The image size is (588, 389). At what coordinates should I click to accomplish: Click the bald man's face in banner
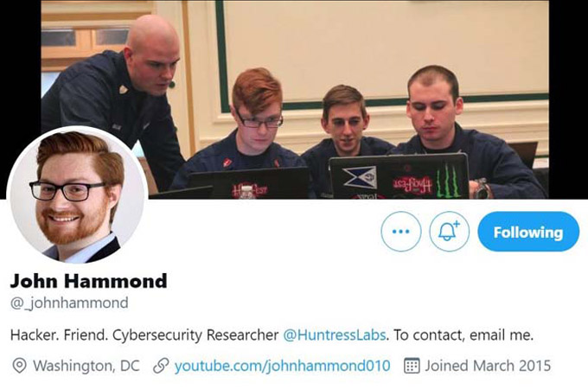pyautogui.click(x=156, y=67)
